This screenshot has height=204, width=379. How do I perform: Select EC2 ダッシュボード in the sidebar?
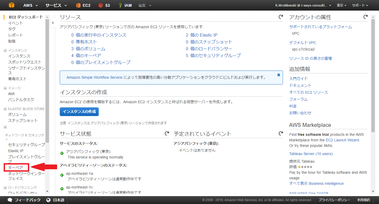pyautogui.click(x=26, y=17)
